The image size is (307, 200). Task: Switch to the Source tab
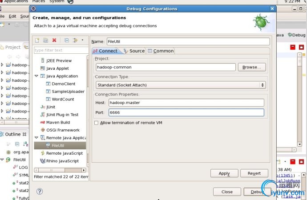click(134, 51)
